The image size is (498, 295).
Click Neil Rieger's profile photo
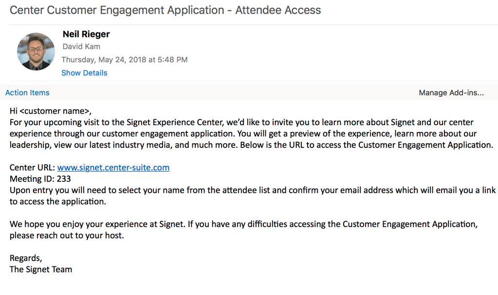pyautogui.click(x=36, y=51)
